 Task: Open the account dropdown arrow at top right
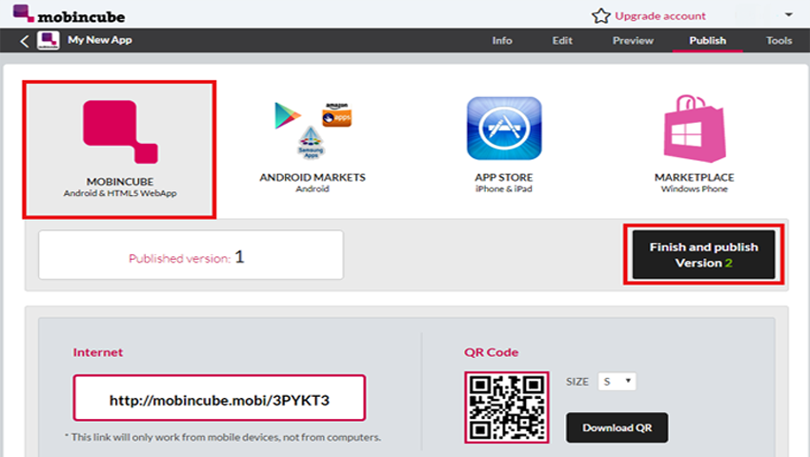pyautogui.click(x=788, y=15)
